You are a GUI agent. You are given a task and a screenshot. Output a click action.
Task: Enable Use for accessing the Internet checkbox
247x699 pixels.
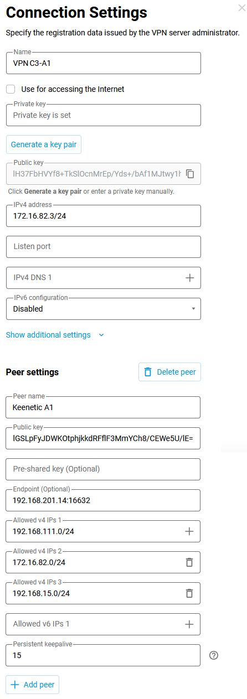pyautogui.click(x=11, y=89)
